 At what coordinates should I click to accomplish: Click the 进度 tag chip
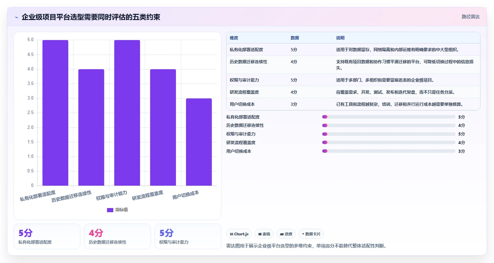286,234
